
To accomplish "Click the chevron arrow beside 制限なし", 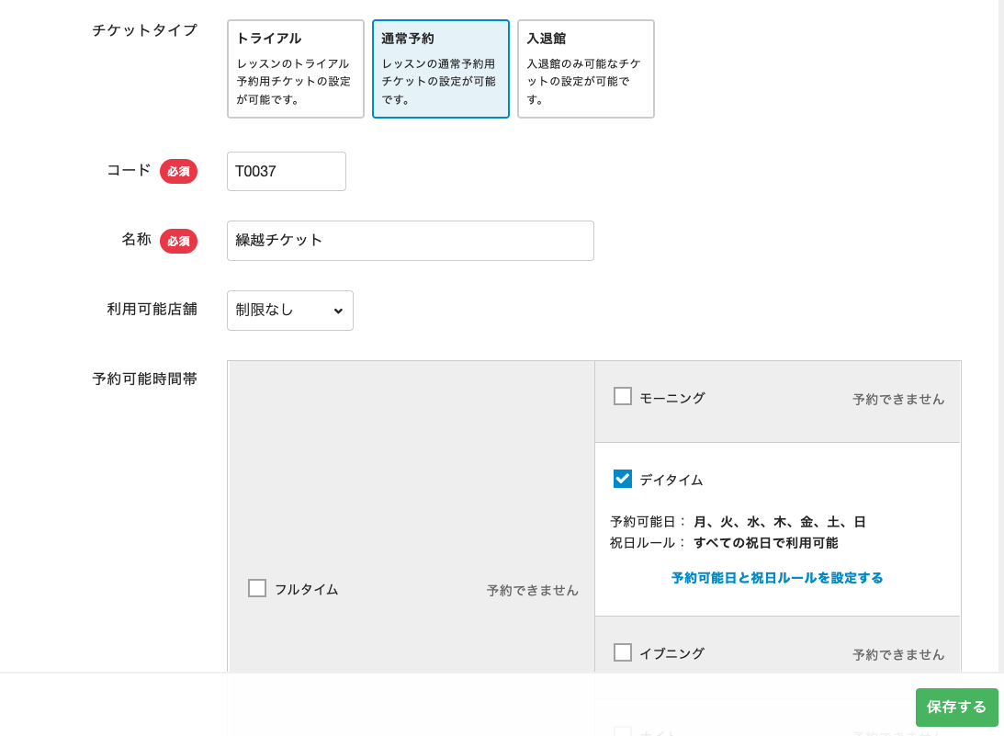I will coord(338,311).
